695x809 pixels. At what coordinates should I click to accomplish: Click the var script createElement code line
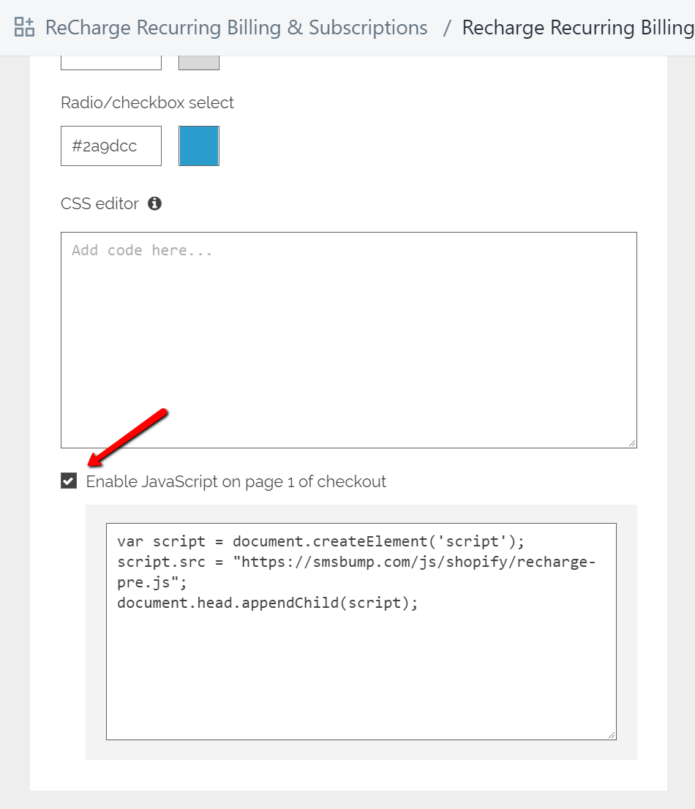point(320,541)
